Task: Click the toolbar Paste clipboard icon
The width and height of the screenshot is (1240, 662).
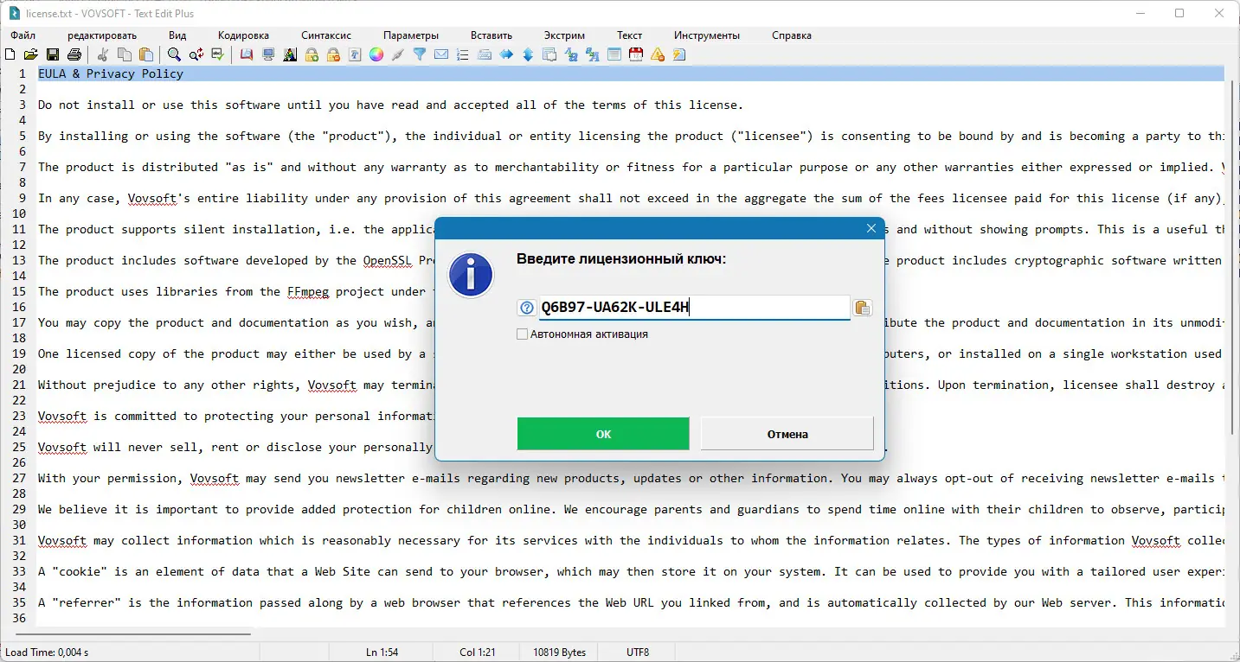Action: (x=146, y=54)
